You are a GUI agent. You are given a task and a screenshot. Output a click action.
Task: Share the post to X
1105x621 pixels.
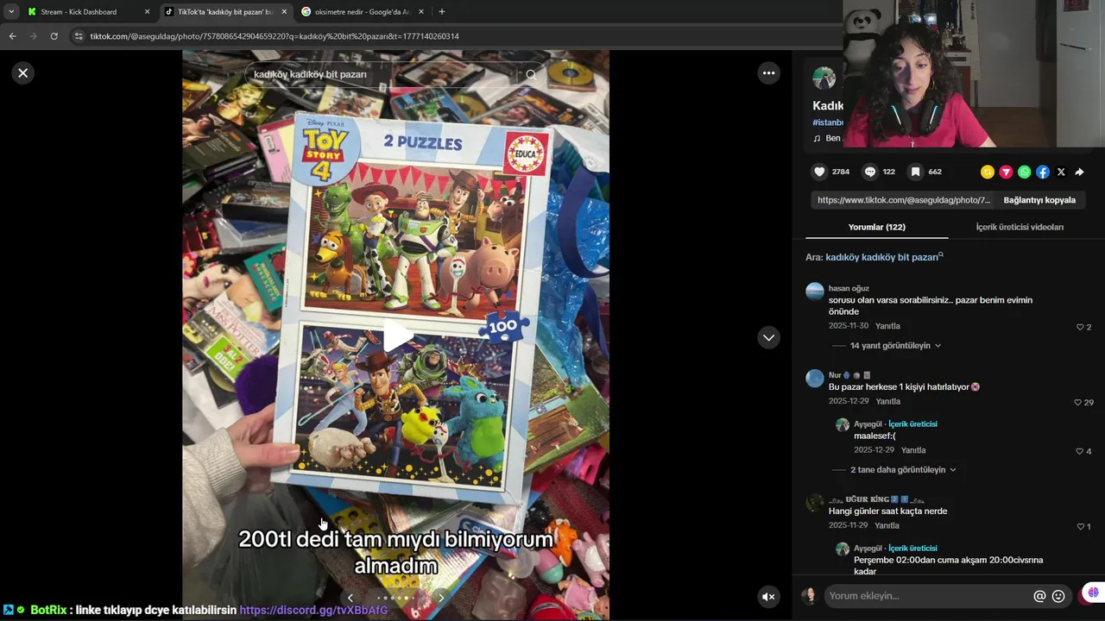(1061, 172)
